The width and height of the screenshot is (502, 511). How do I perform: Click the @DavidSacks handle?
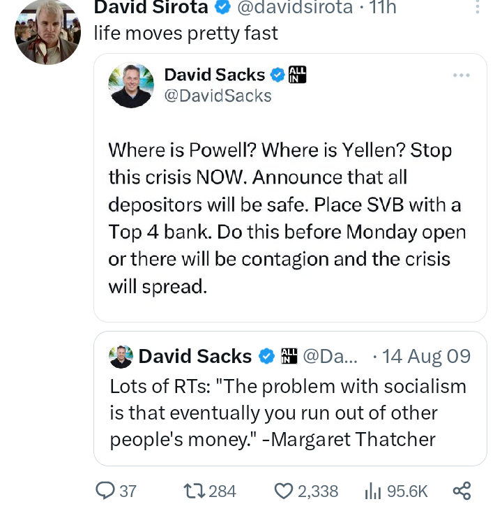pyautogui.click(x=218, y=96)
